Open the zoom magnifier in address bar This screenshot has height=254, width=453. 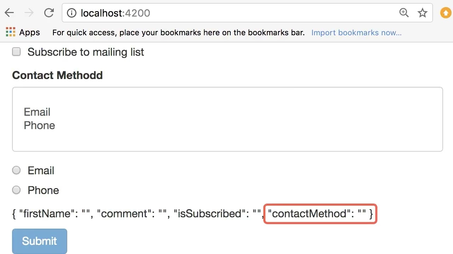pos(404,13)
